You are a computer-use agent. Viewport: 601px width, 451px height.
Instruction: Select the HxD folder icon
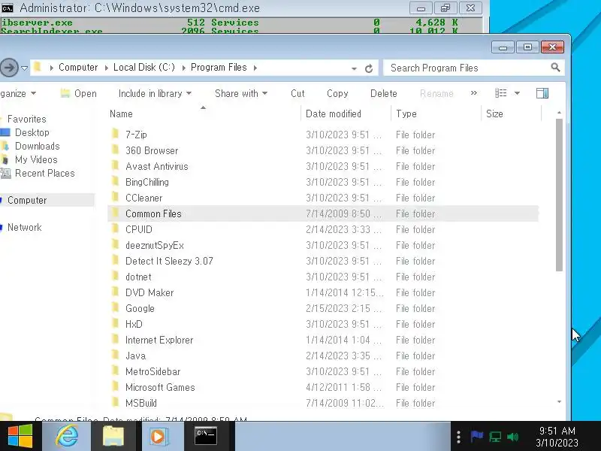[x=115, y=323]
